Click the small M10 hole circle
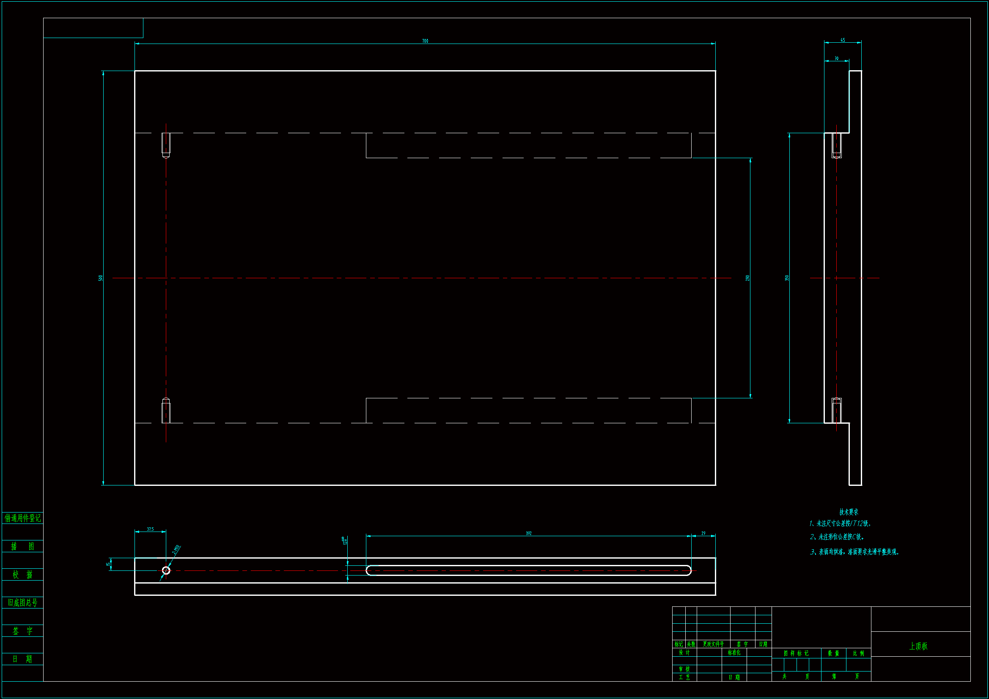This screenshot has height=699, width=989. click(x=166, y=570)
